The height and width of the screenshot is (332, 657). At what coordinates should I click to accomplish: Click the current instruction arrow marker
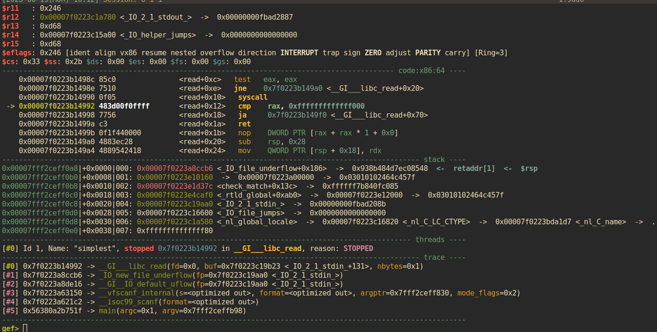(x=10, y=106)
